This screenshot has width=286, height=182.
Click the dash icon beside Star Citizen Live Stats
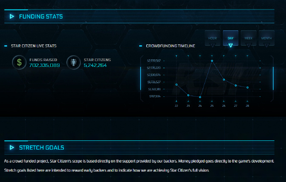coord(5,46)
